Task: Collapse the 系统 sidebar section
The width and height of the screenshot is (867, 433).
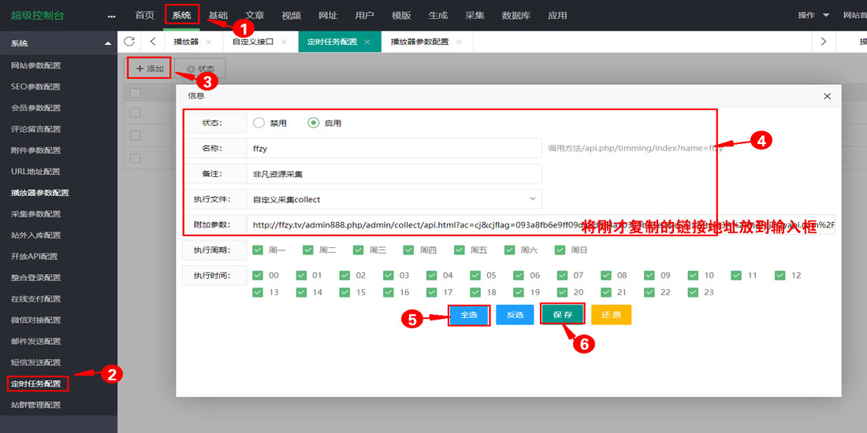Action: pos(107,43)
